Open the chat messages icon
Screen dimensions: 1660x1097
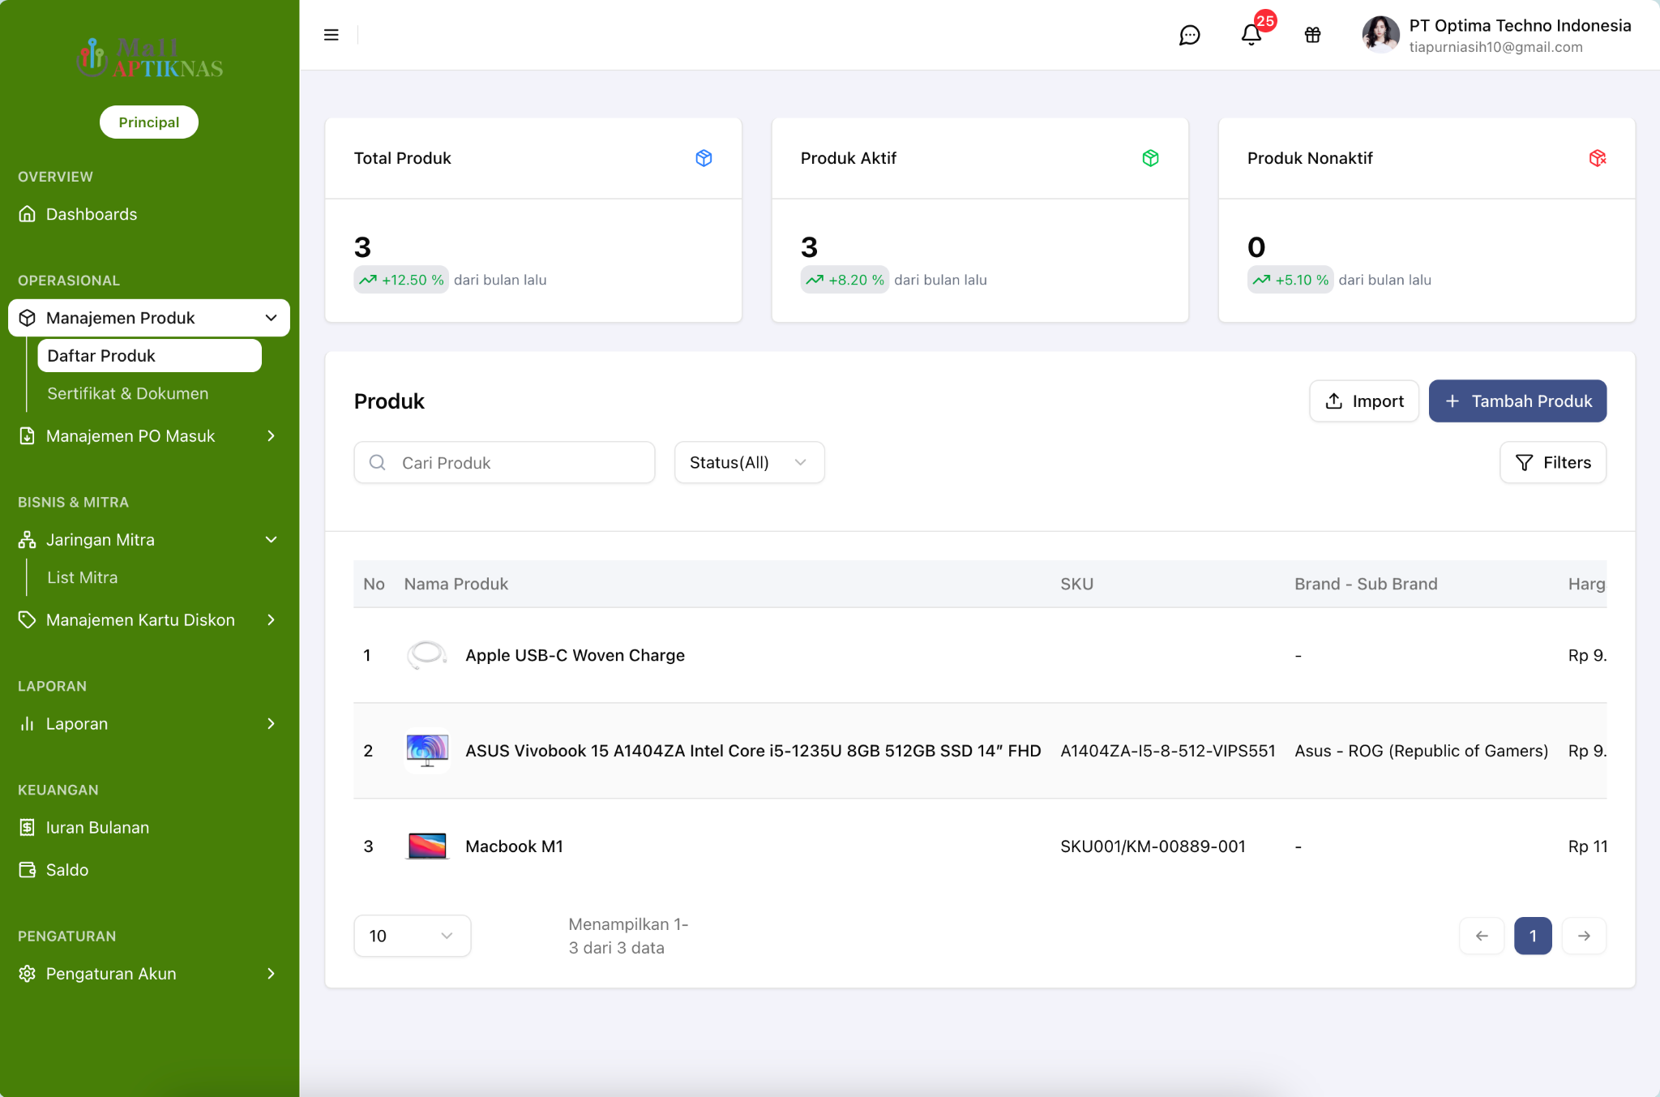click(x=1189, y=35)
